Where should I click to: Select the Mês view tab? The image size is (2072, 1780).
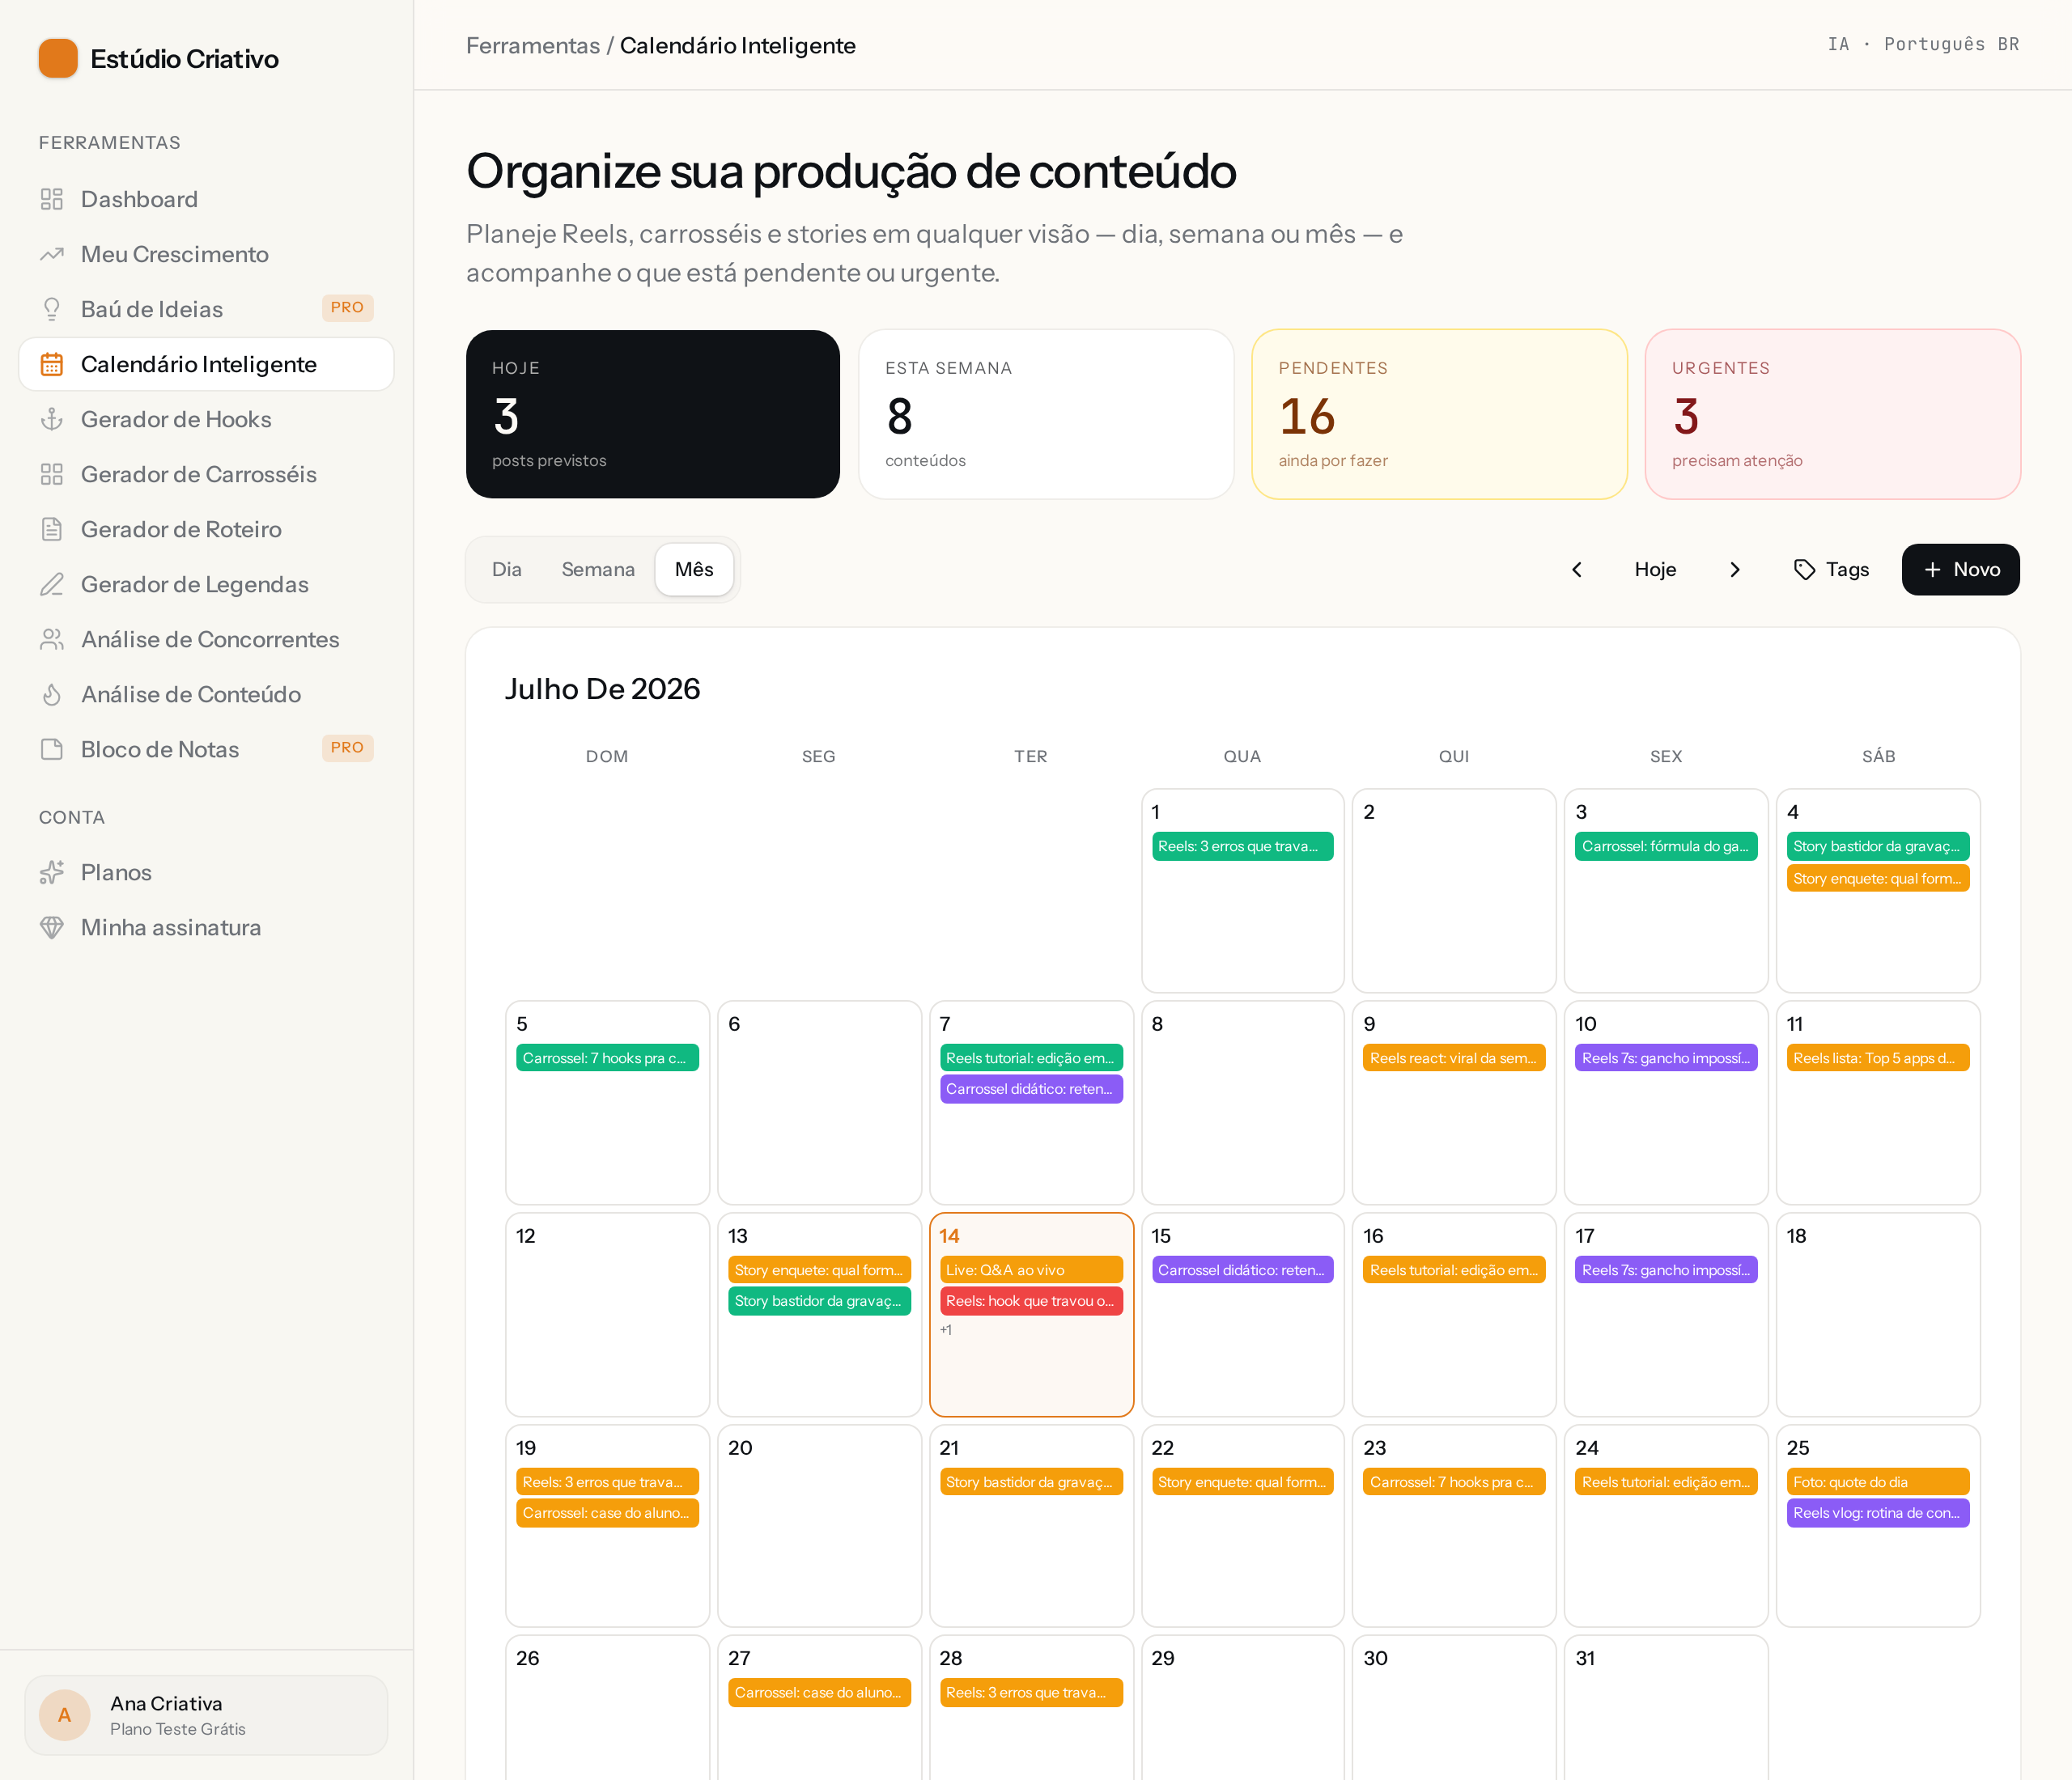pyautogui.click(x=694, y=570)
